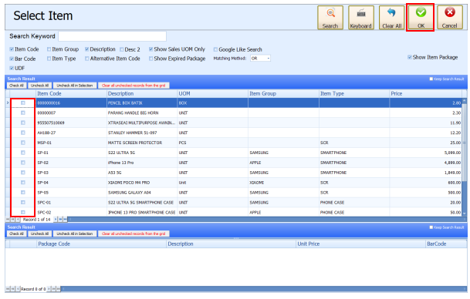Go to previous record in package grid navigator
Screen dimensions: 470x299
18,289
